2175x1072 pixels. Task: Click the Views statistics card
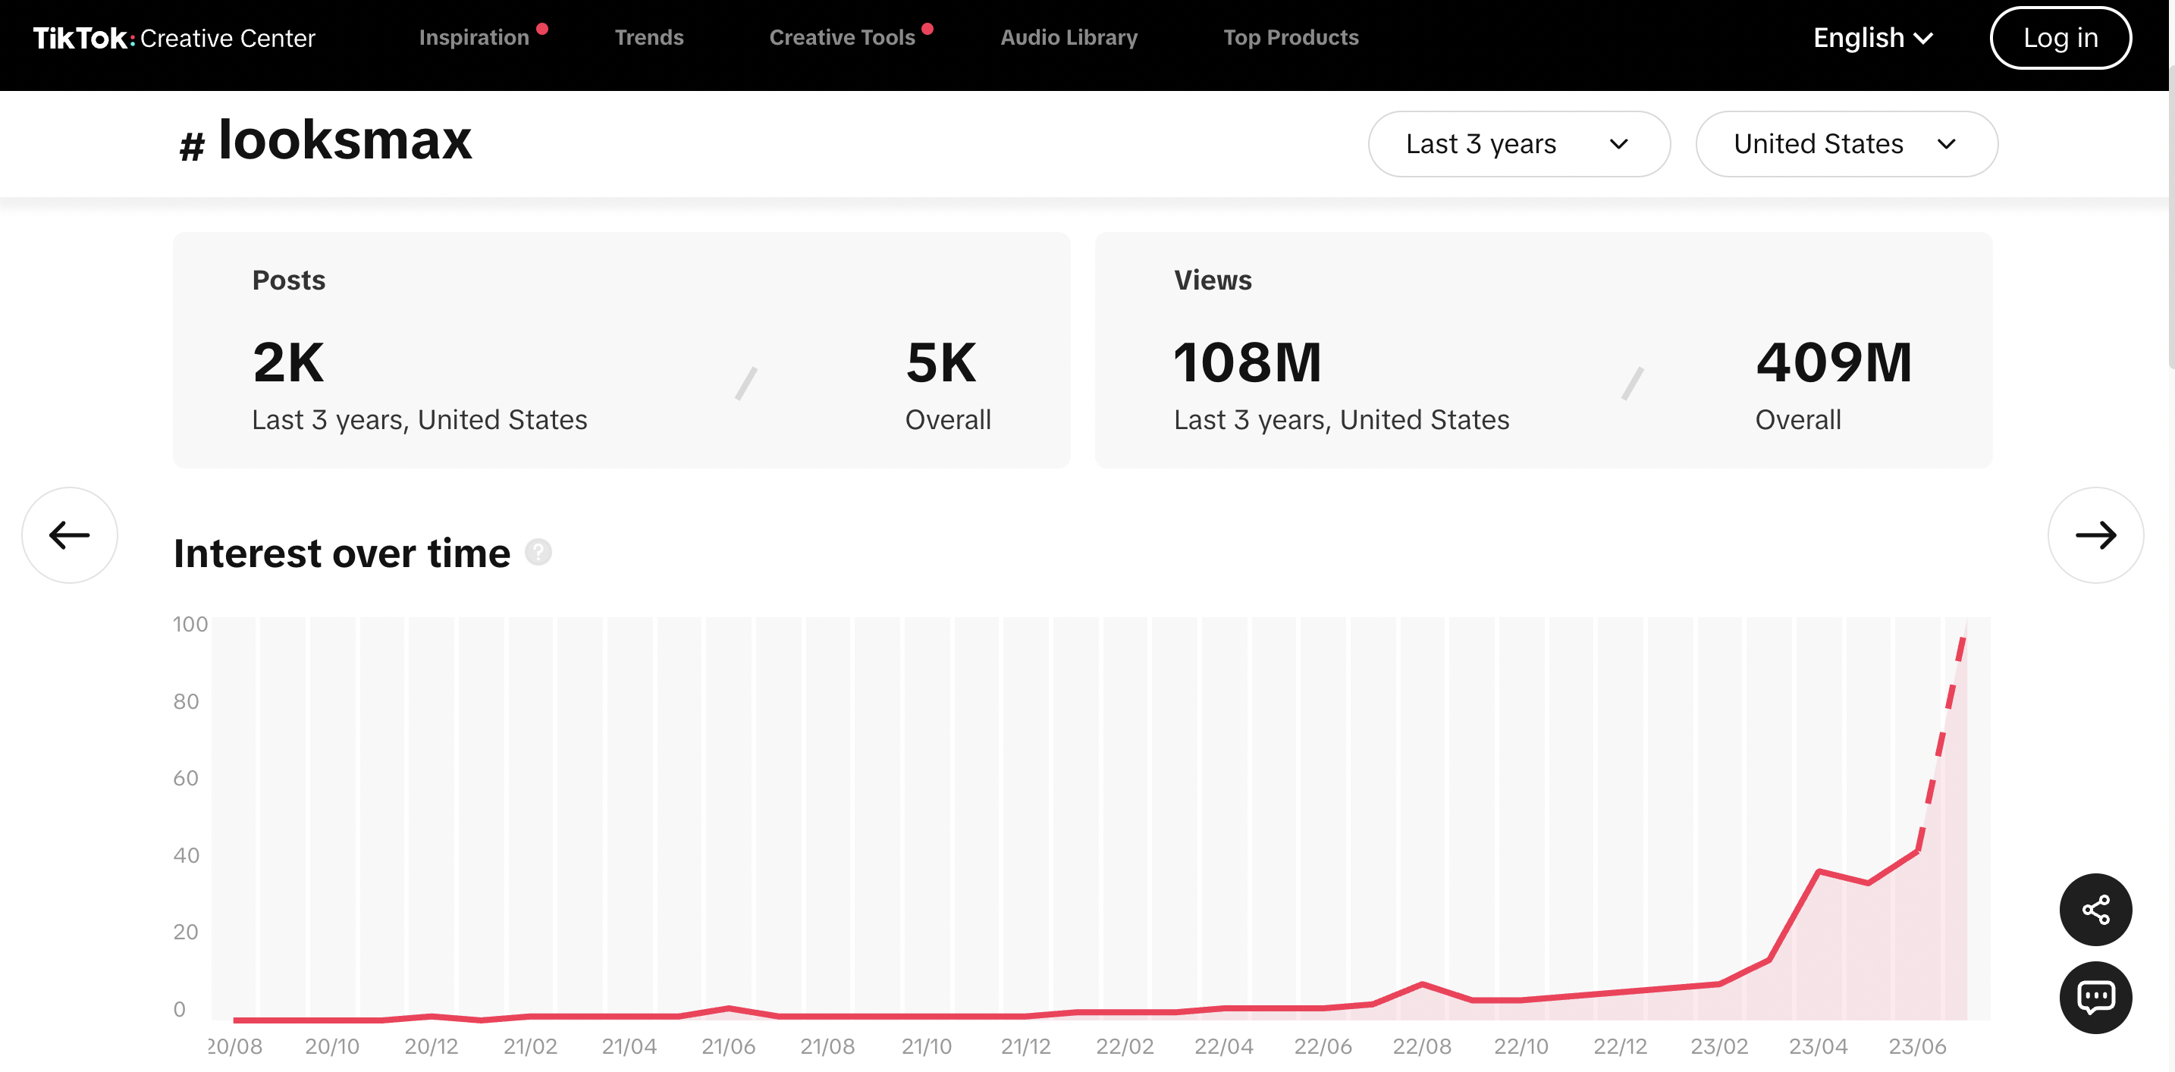[1543, 350]
